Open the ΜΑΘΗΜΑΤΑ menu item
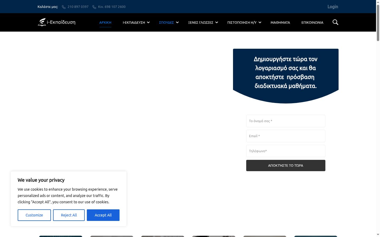 pyautogui.click(x=280, y=22)
